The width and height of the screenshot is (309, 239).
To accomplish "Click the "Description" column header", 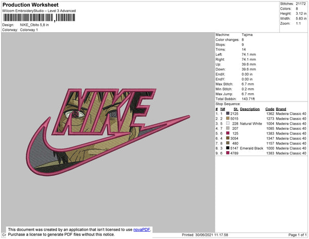I will (x=250, y=109).
